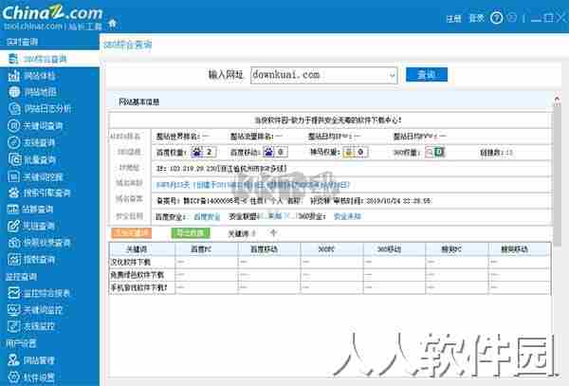
Task: Click the 登录 link in title bar
Action: point(476,18)
